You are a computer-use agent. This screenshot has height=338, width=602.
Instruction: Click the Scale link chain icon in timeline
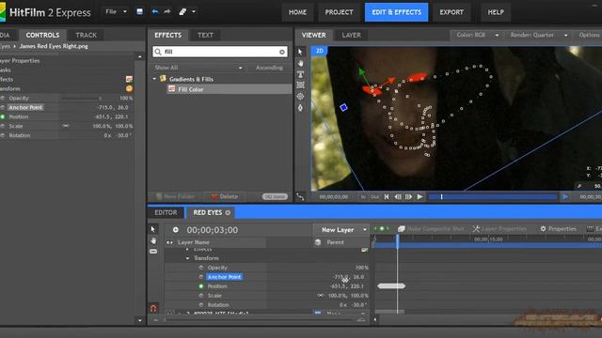321,296
